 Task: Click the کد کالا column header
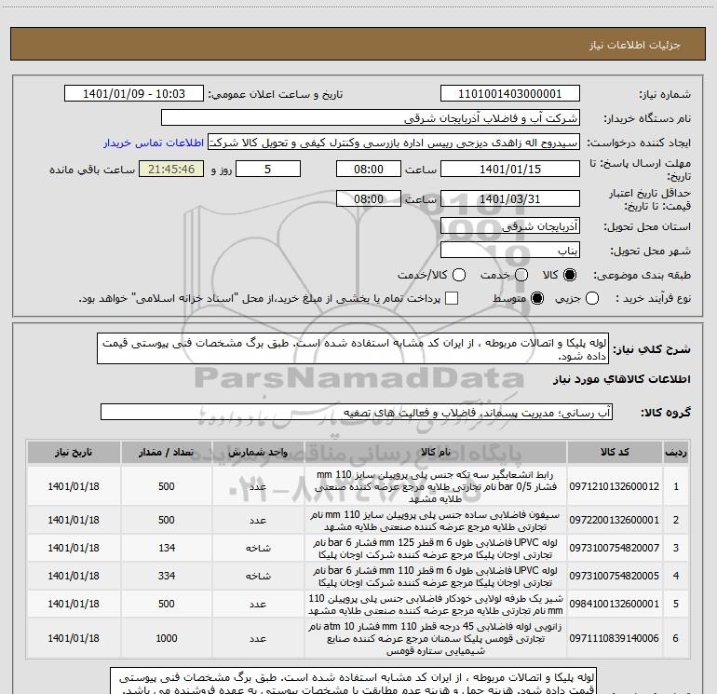pyautogui.click(x=615, y=452)
